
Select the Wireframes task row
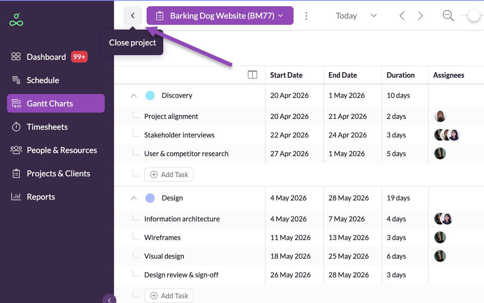(162, 237)
